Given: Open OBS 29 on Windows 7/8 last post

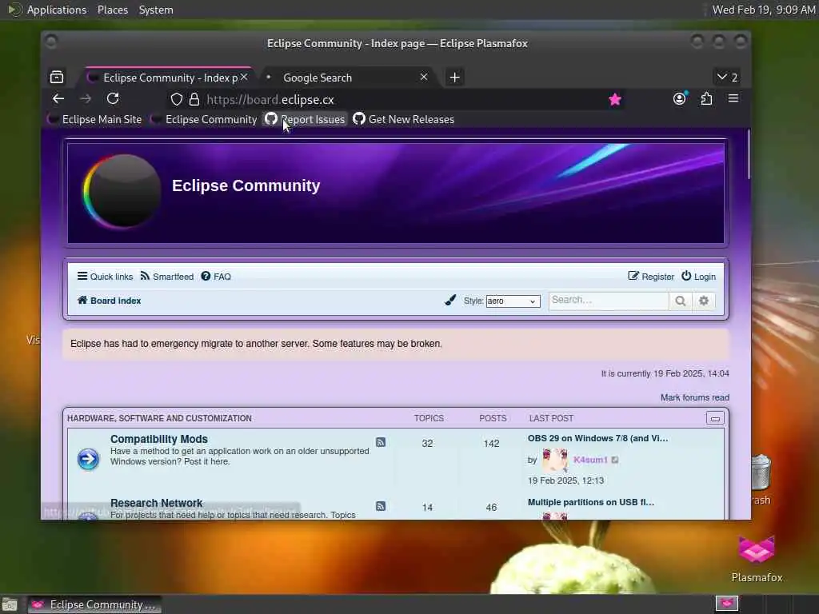Looking at the screenshot, I should tap(597, 438).
